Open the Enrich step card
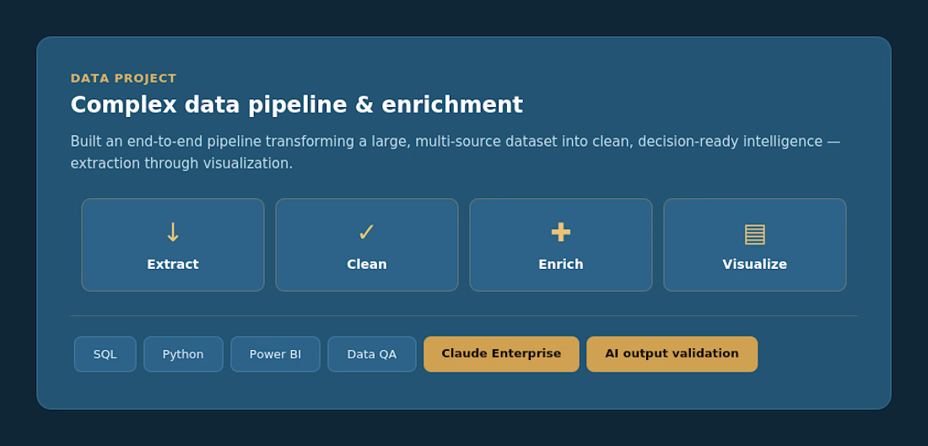928x446 pixels. 561,244
